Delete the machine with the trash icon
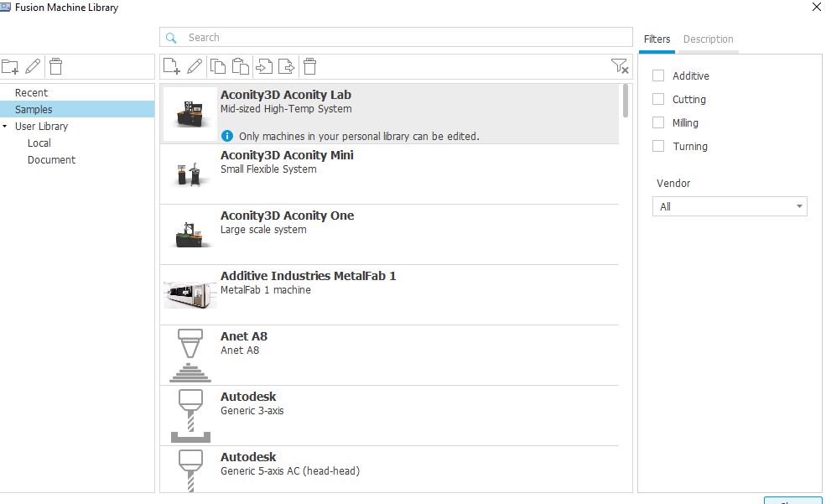The height and width of the screenshot is (504, 826). pos(310,66)
